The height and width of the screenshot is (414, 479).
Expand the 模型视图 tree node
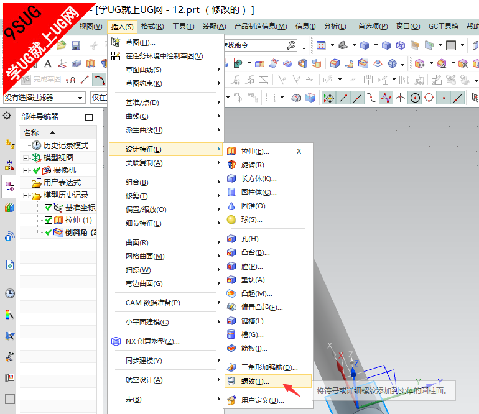(26, 158)
